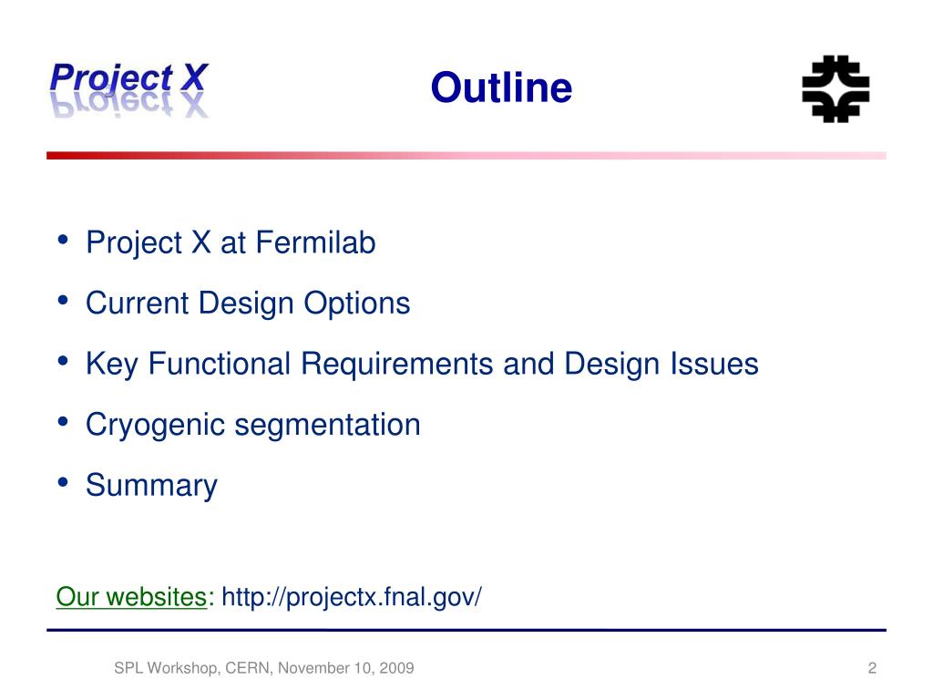Click the 'Current Design Options' bullet
Viewport: 933px width, 700px height.
click(248, 303)
